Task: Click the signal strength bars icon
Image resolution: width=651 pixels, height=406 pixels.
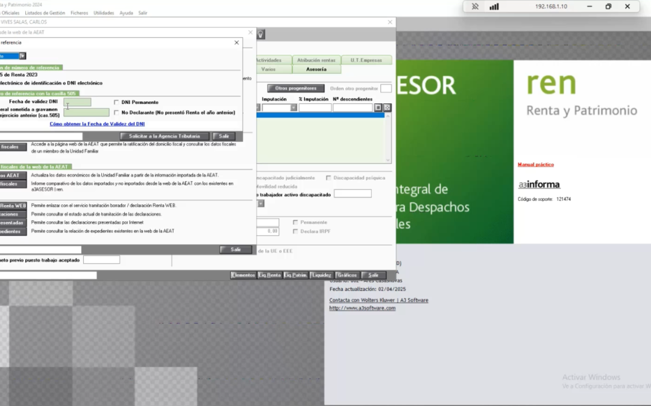Action: [494, 7]
